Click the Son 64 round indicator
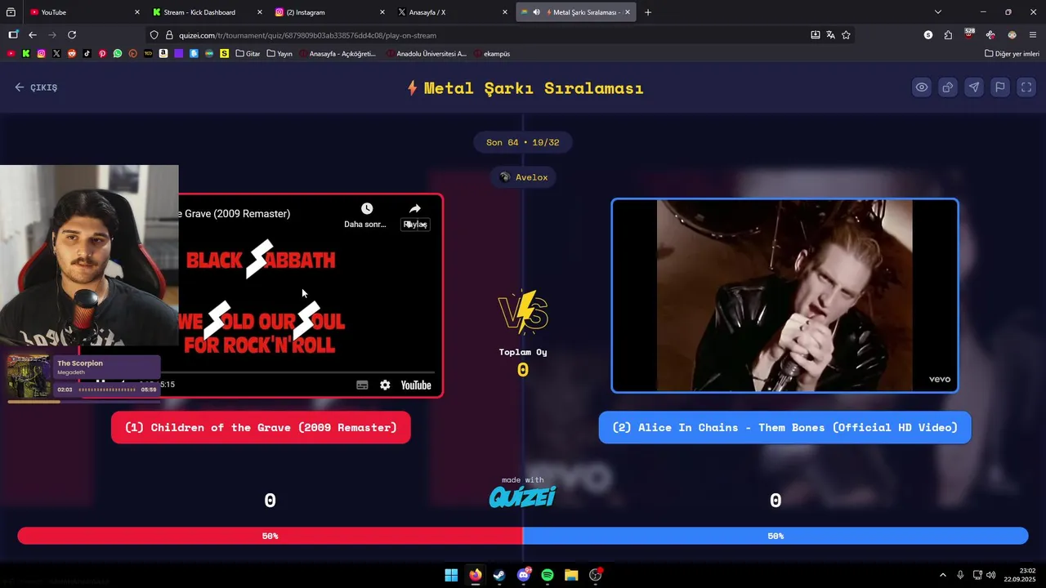 click(x=523, y=142)
